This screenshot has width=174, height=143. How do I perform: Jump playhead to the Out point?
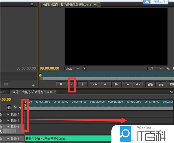(x=138, y=84)
